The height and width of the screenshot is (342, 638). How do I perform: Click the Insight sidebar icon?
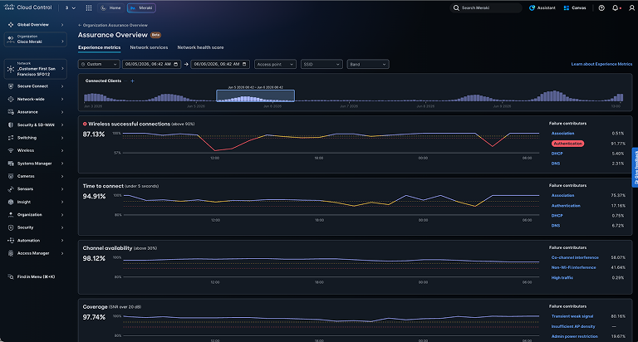pyautogui.click(x=11, y=202)
